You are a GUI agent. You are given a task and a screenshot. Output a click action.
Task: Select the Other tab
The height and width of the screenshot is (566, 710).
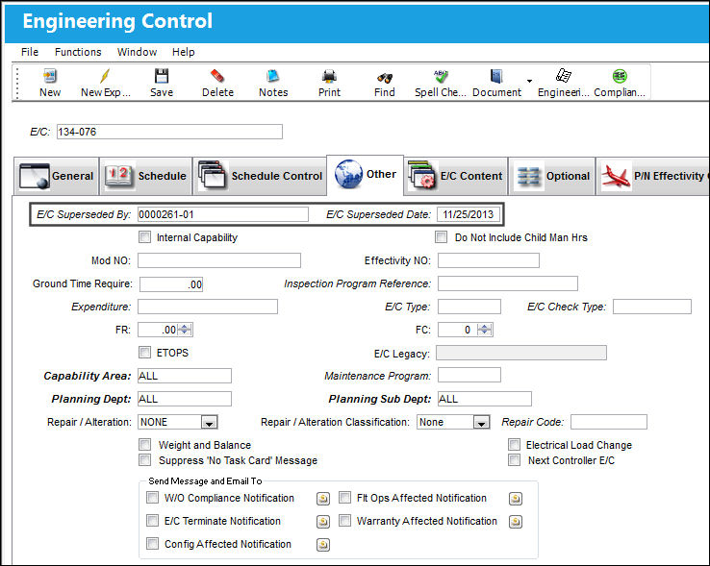(365, 175)
